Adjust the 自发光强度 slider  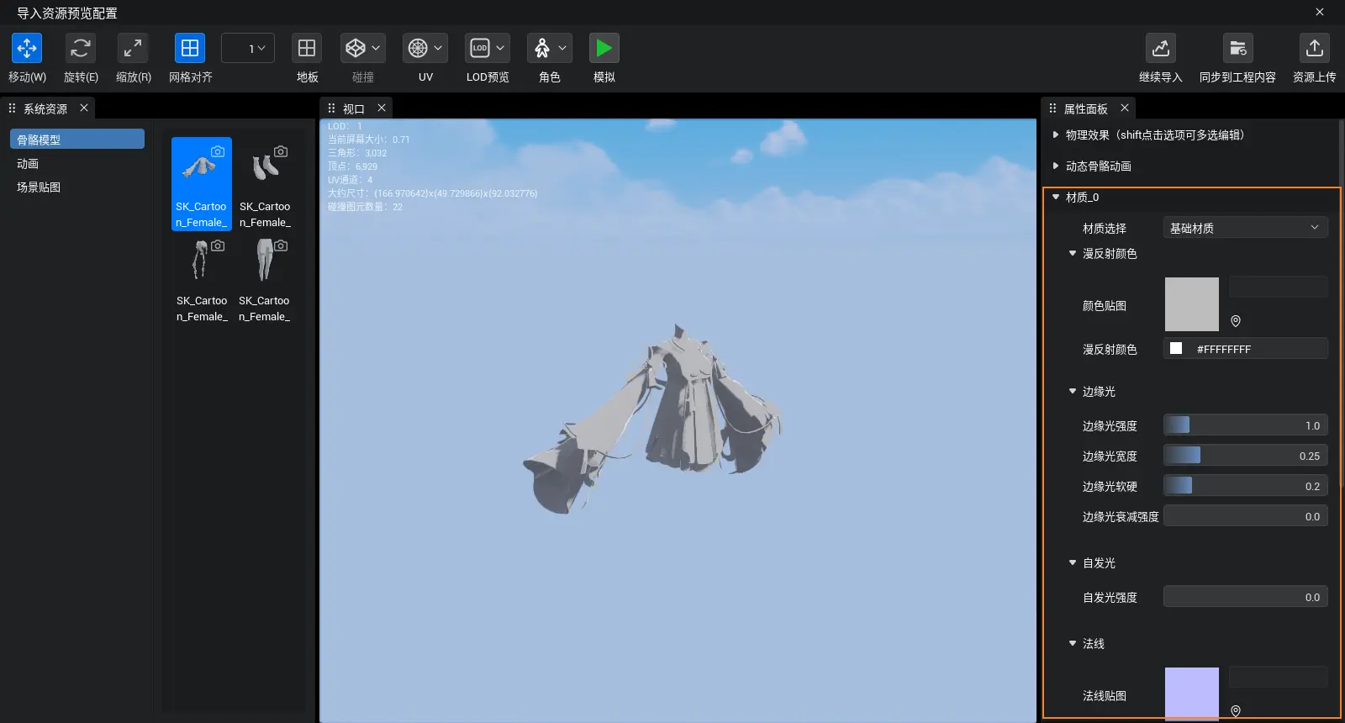point(1246,597)
